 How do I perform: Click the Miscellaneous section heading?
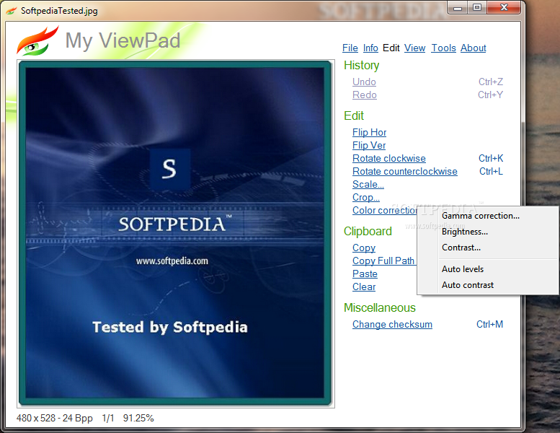[x=380, y=307]
